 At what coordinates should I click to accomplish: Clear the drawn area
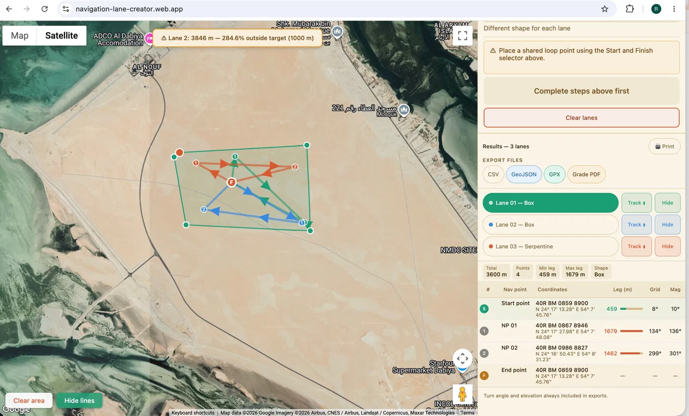pos(29,400)
